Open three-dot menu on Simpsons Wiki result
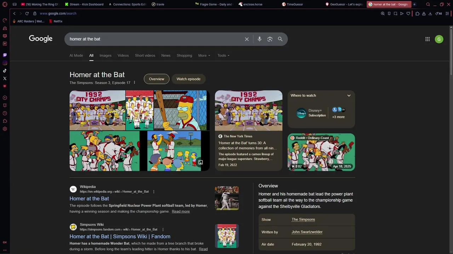The width and height of the screenshot is (453, 254). (162, 229)
